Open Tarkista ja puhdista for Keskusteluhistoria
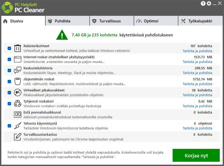 coord(197,73)
